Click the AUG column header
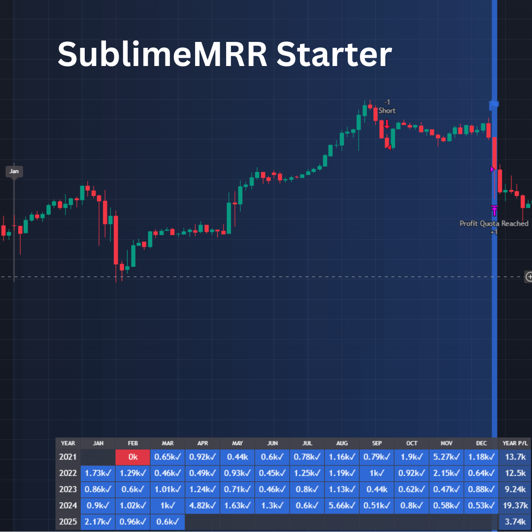532x532 pixels. pos(342,443)
